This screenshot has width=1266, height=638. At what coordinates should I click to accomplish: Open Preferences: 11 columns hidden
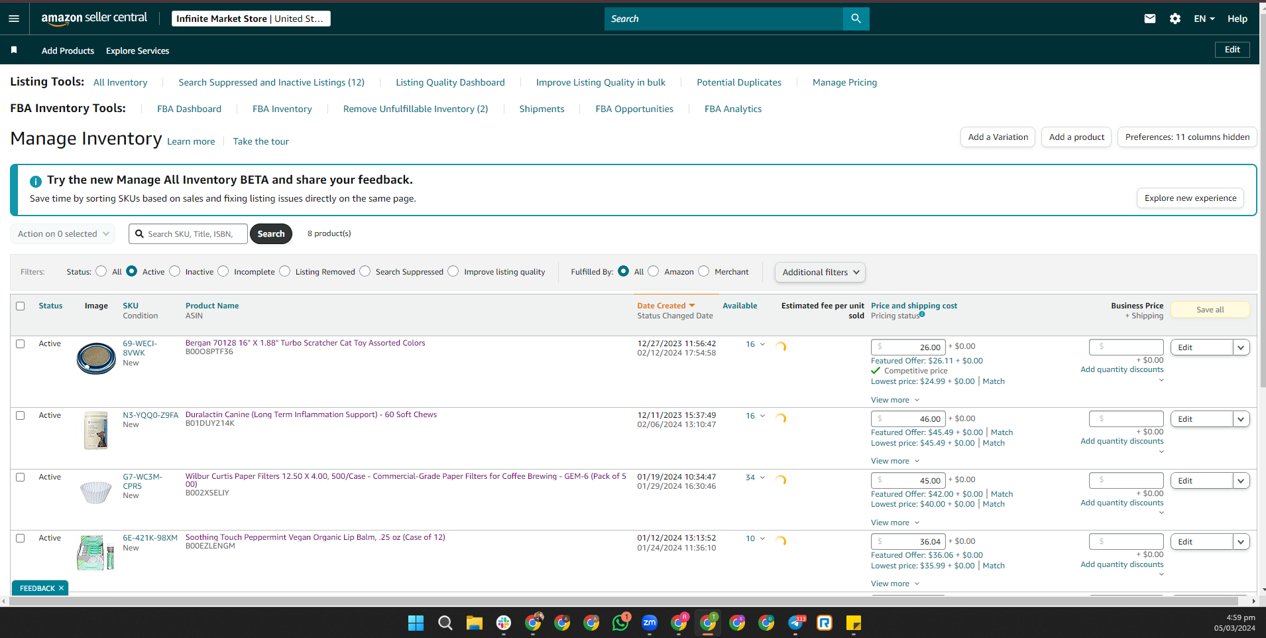coord(1187,137)
